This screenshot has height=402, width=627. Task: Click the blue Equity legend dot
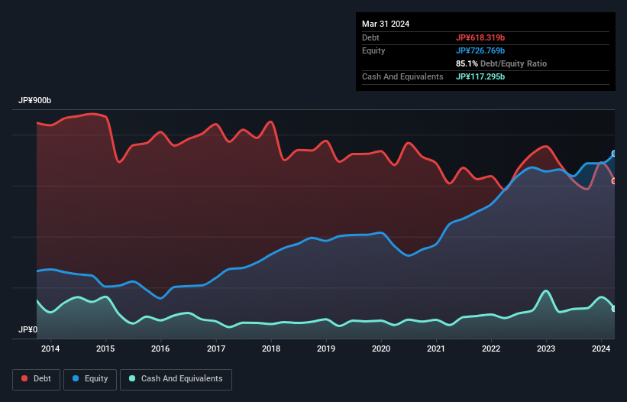point(76,378)
